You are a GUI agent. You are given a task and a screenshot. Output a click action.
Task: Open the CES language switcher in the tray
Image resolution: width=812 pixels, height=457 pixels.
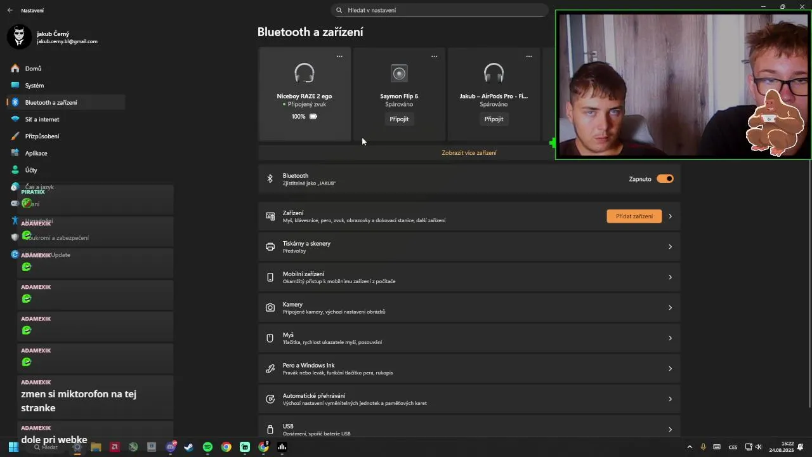pos(733,447)
